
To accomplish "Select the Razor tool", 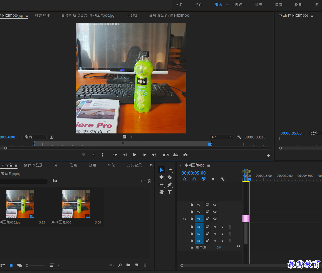I will (x=169, y=177).
